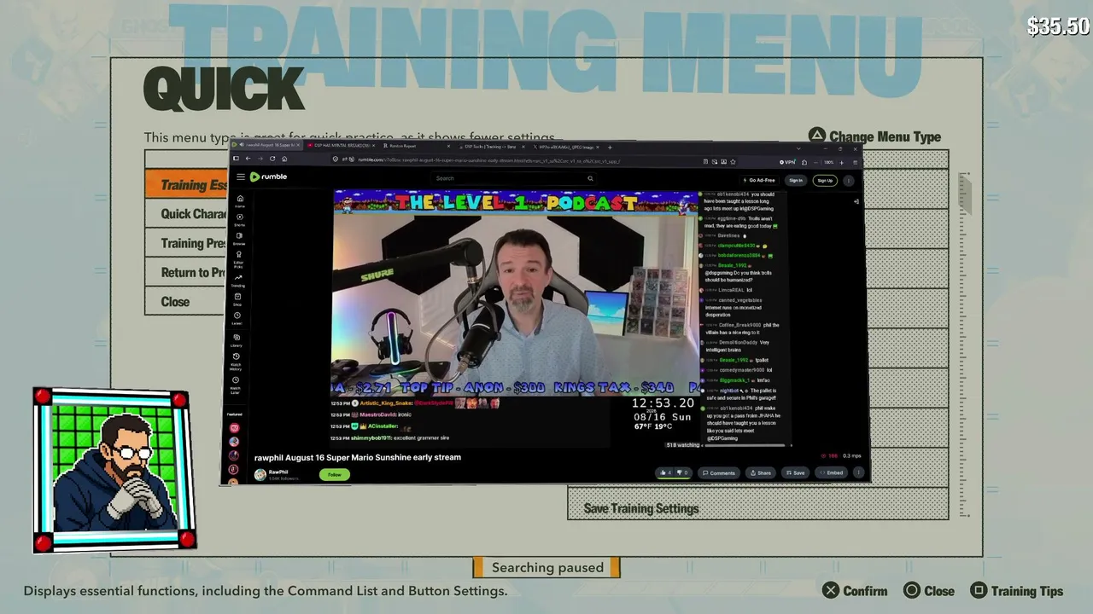Open RawPhil channel avatar
Screen dimensions: 1093x614
click(x=260, y=474)
